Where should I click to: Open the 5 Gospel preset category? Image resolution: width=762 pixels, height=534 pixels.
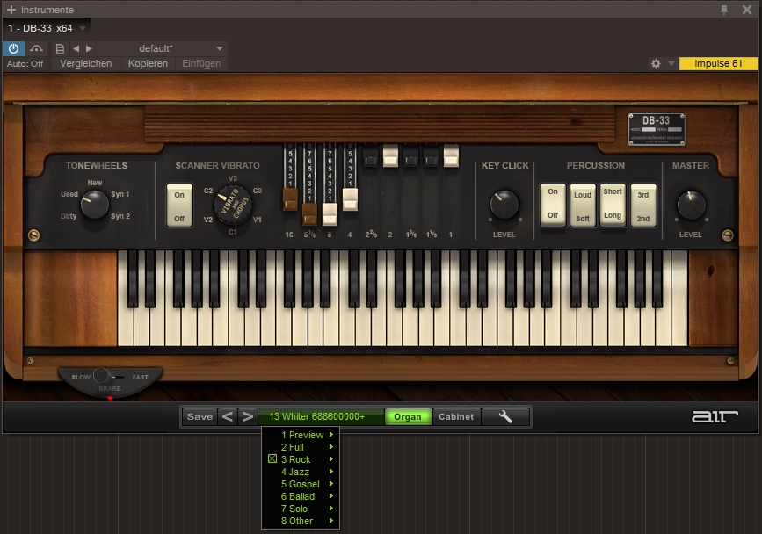pos(301,484)
